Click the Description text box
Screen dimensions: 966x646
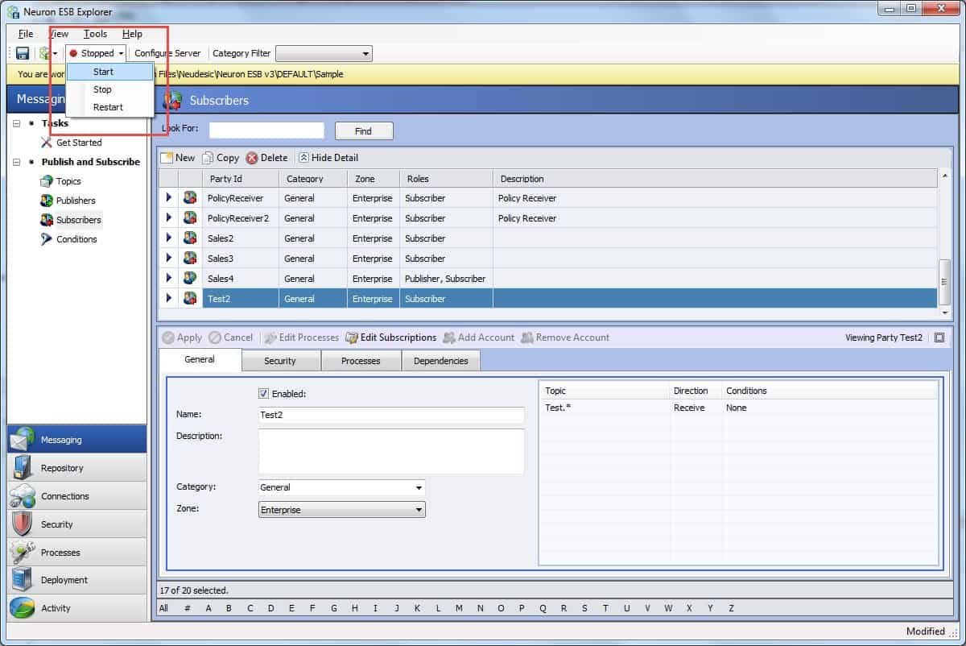coord(391,451)
